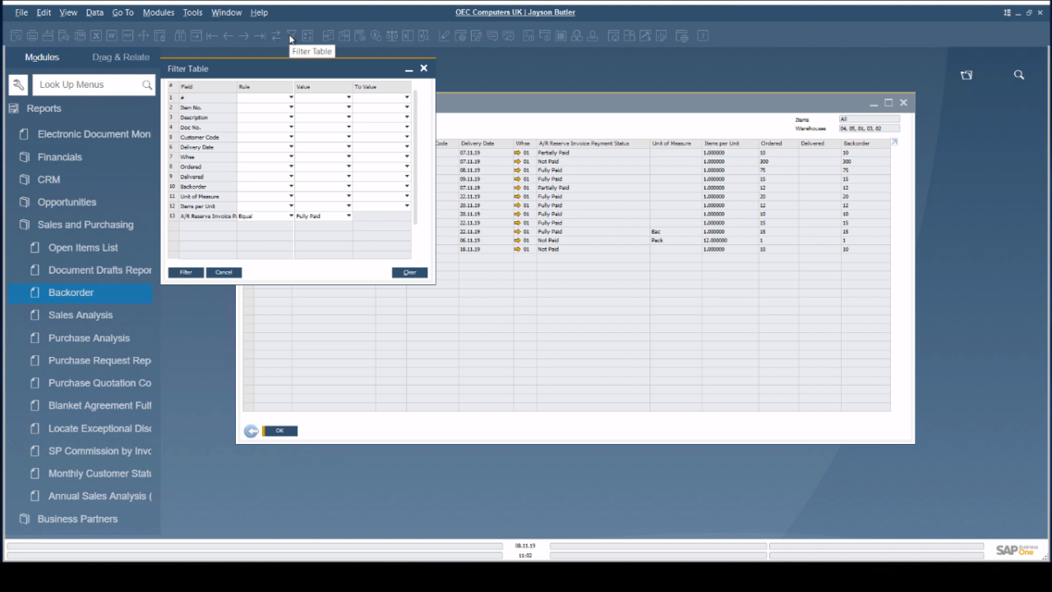Viewport: 1052px width, 592px height.
Task: Click inside the Look Up Menus search field
Action: pyautogui.click(x=90, y=85)
